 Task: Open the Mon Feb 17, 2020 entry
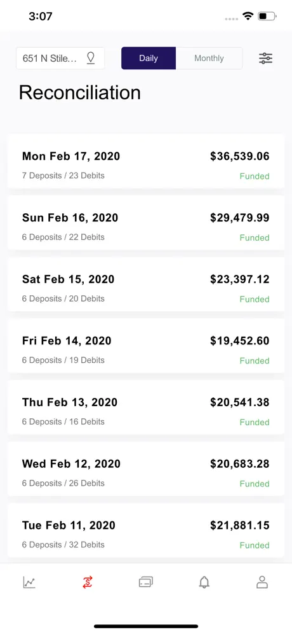pyautogui.click(x=146, y=161)
